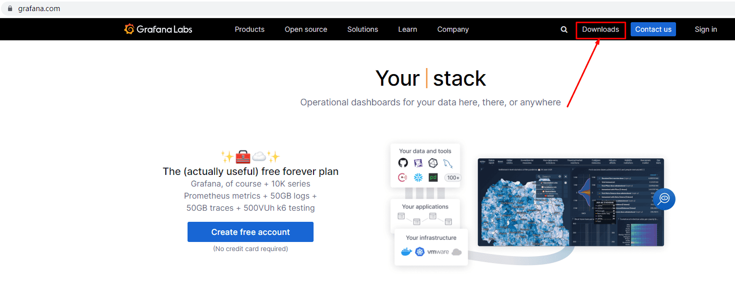Click the Contact us button
735x307 pixels.
pyautogui.click(x=653, y=29)
